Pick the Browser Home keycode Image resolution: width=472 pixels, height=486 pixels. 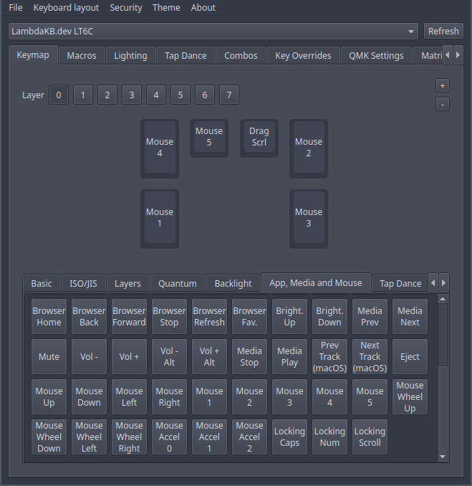coord(49,316)
